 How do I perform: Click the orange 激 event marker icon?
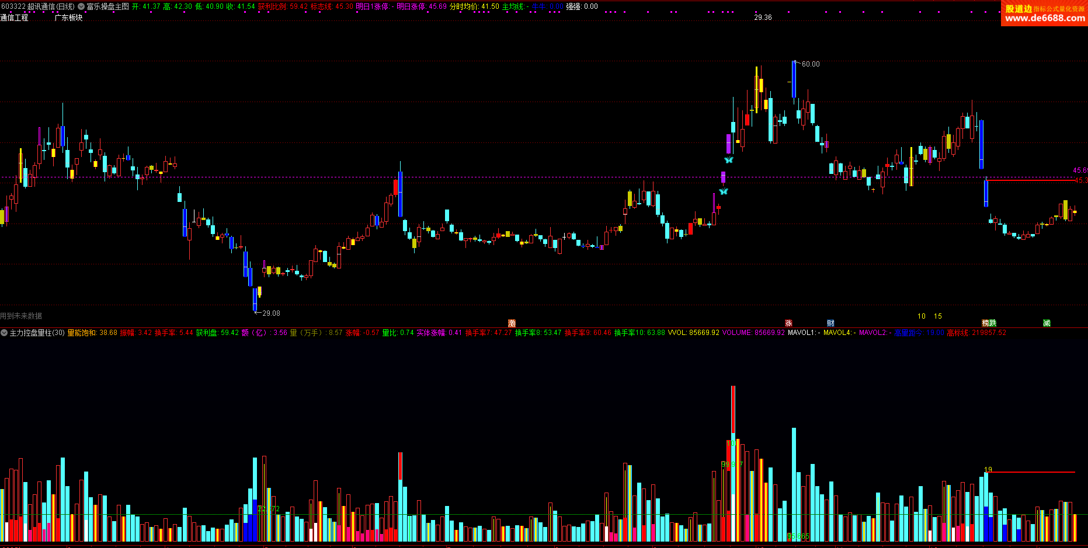[x=512, y=323]
